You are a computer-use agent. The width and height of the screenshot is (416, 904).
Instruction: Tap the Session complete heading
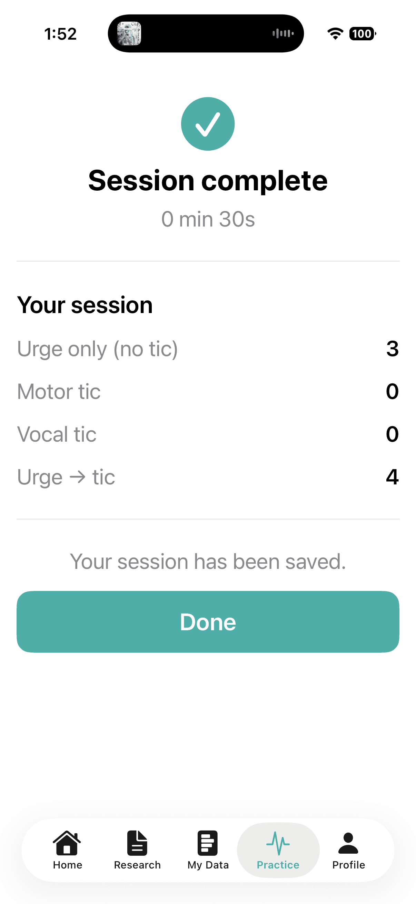208,180
